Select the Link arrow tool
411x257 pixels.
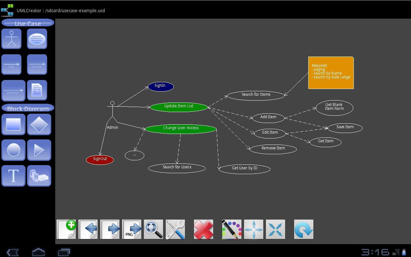11,64
